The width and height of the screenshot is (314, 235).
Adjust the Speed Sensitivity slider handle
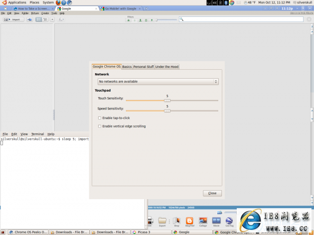pos(167,111)
